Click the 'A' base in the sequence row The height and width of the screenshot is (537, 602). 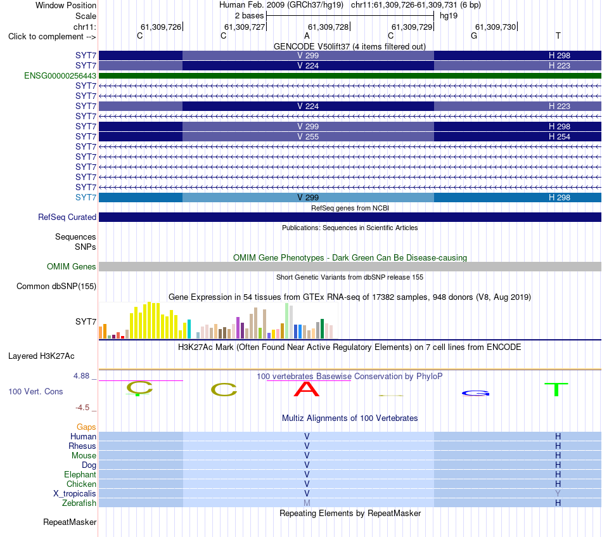click(x=307, y=36)
